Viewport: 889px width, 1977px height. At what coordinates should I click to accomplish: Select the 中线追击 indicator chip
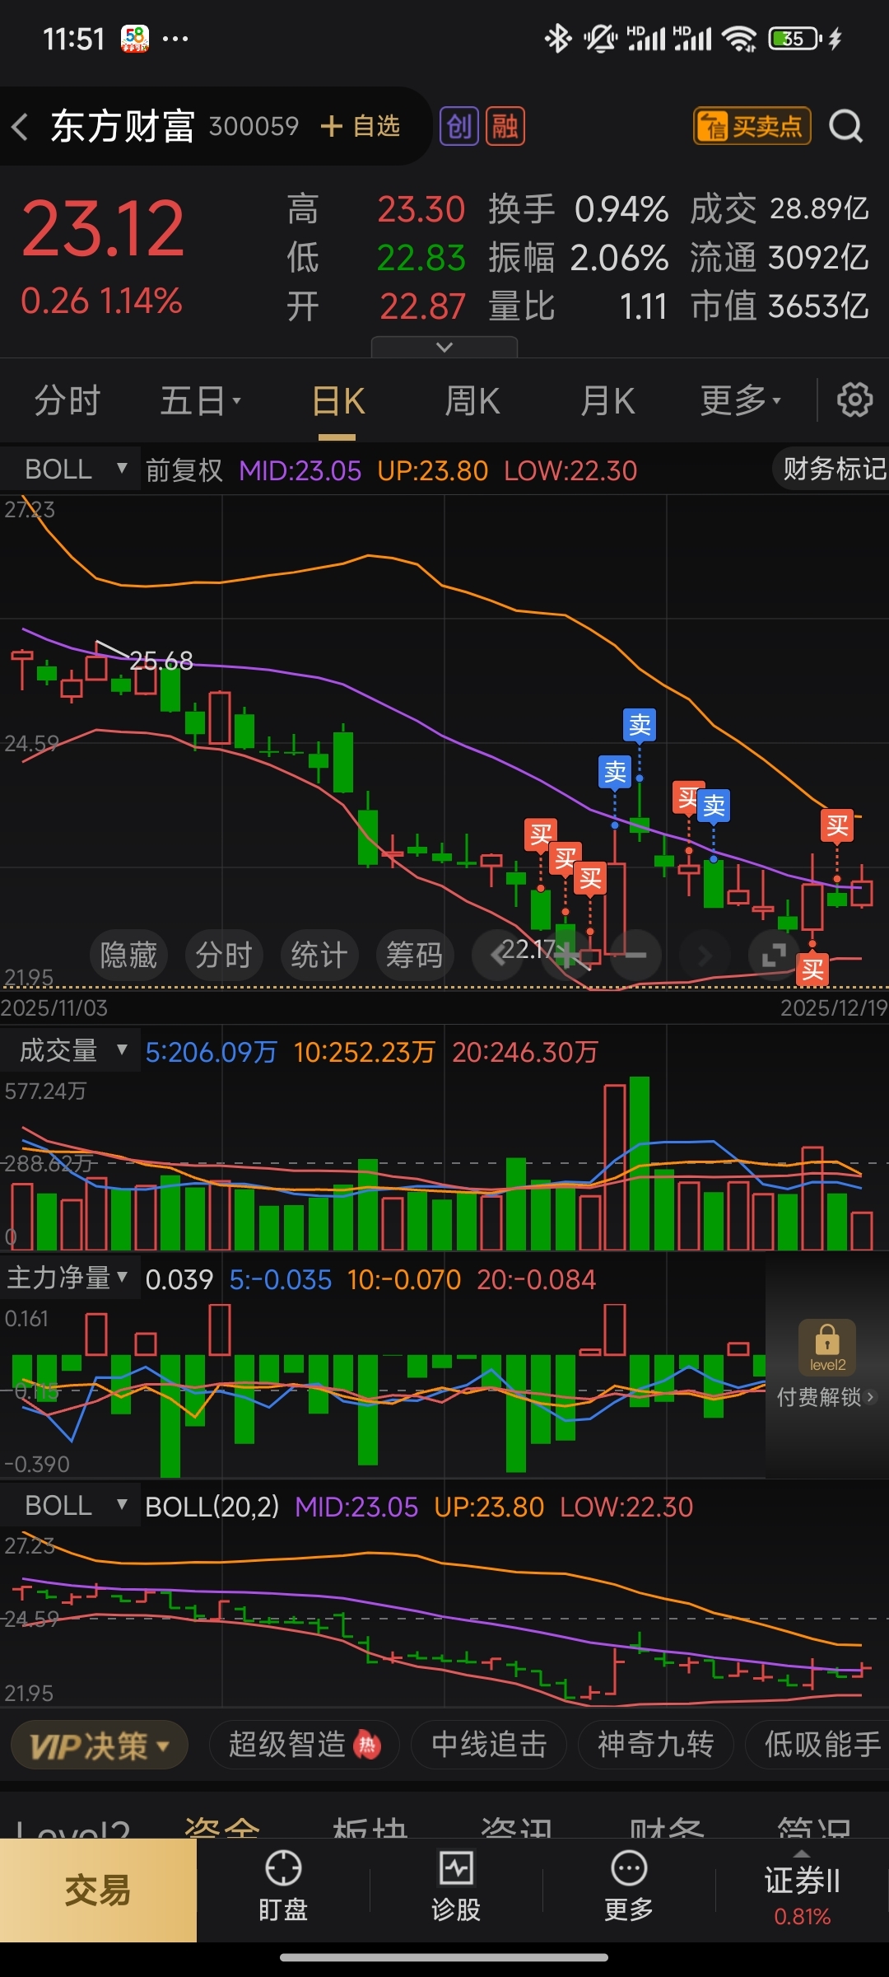click(x=489, y=1745)
